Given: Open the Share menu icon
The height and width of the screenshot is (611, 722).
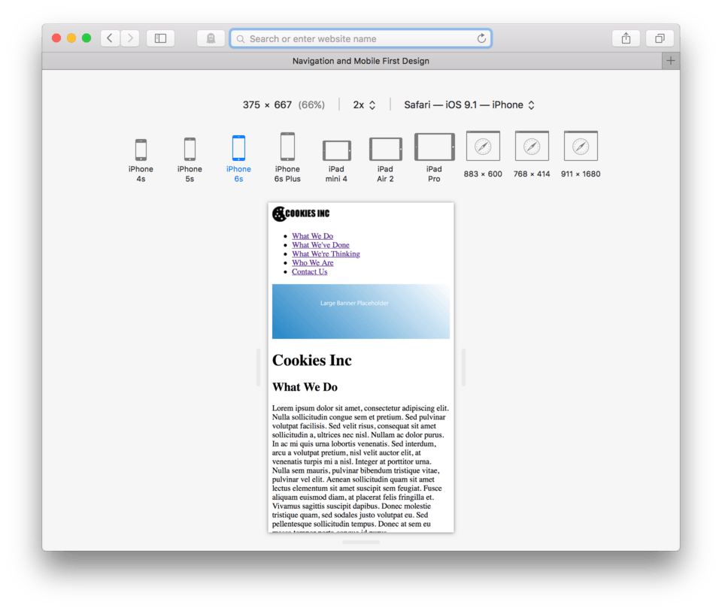Looking at the screenshot, I should tap(626, 38).
